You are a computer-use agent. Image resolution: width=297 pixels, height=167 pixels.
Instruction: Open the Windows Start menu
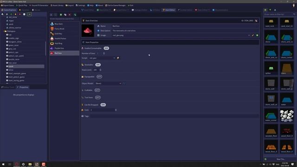pyautogui.click(x=3, y=164)
